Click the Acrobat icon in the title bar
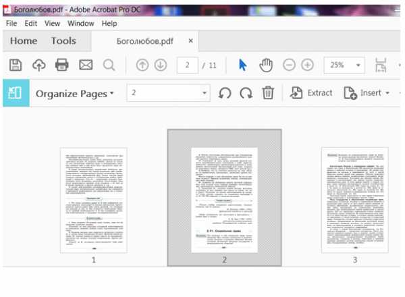The height and width of the screenshot is (297, 405). (7, 10)
